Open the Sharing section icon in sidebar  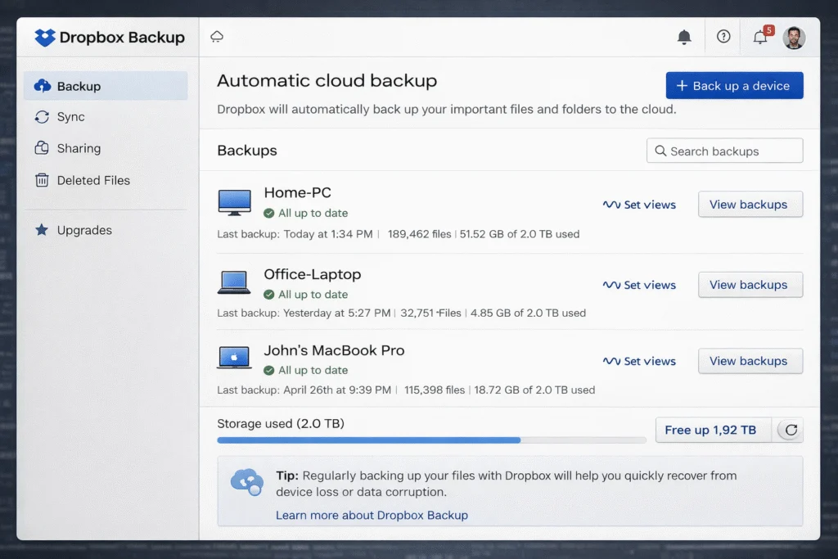pyautogui.click(x=42, y=148)
